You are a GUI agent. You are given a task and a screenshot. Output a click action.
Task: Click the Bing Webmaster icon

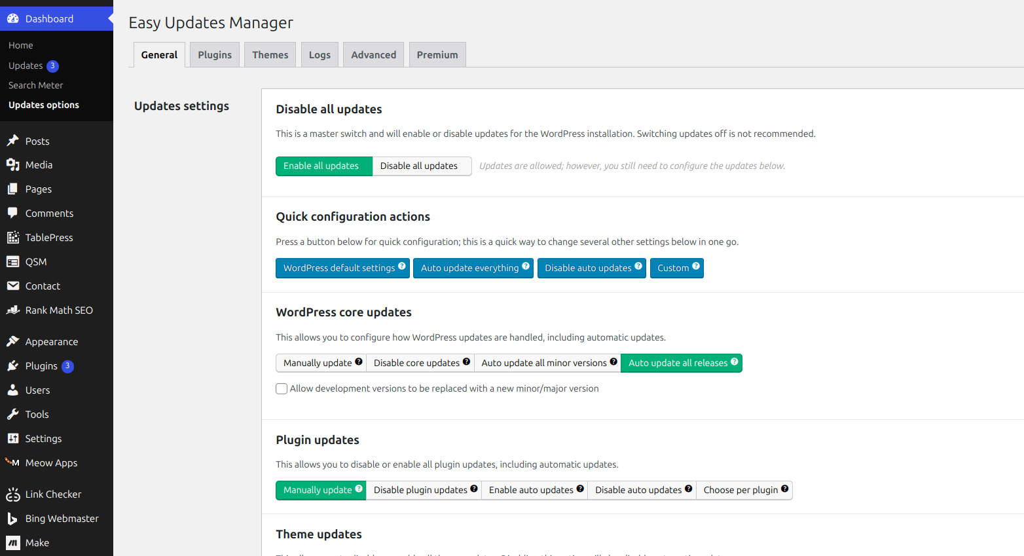13,519
